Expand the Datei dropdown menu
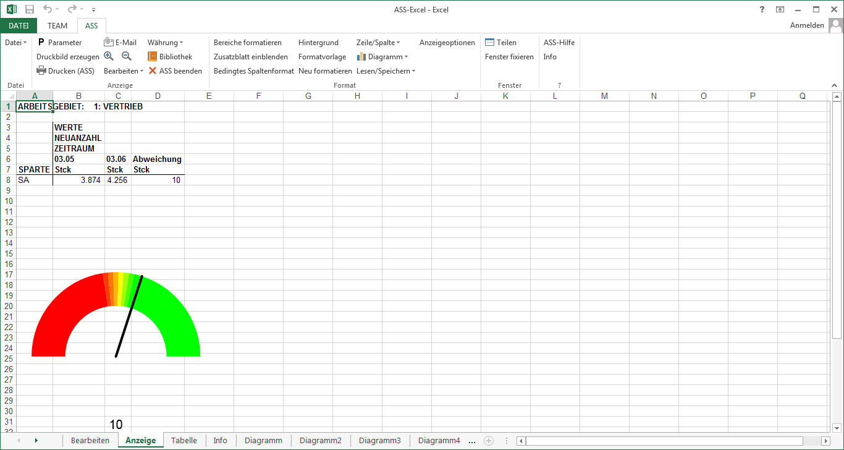 [x=15, y=43]
